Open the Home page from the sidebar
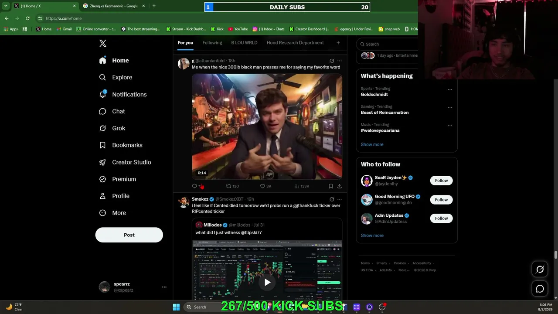This screenshot has width=558, height=314. [x=114, y=61]
